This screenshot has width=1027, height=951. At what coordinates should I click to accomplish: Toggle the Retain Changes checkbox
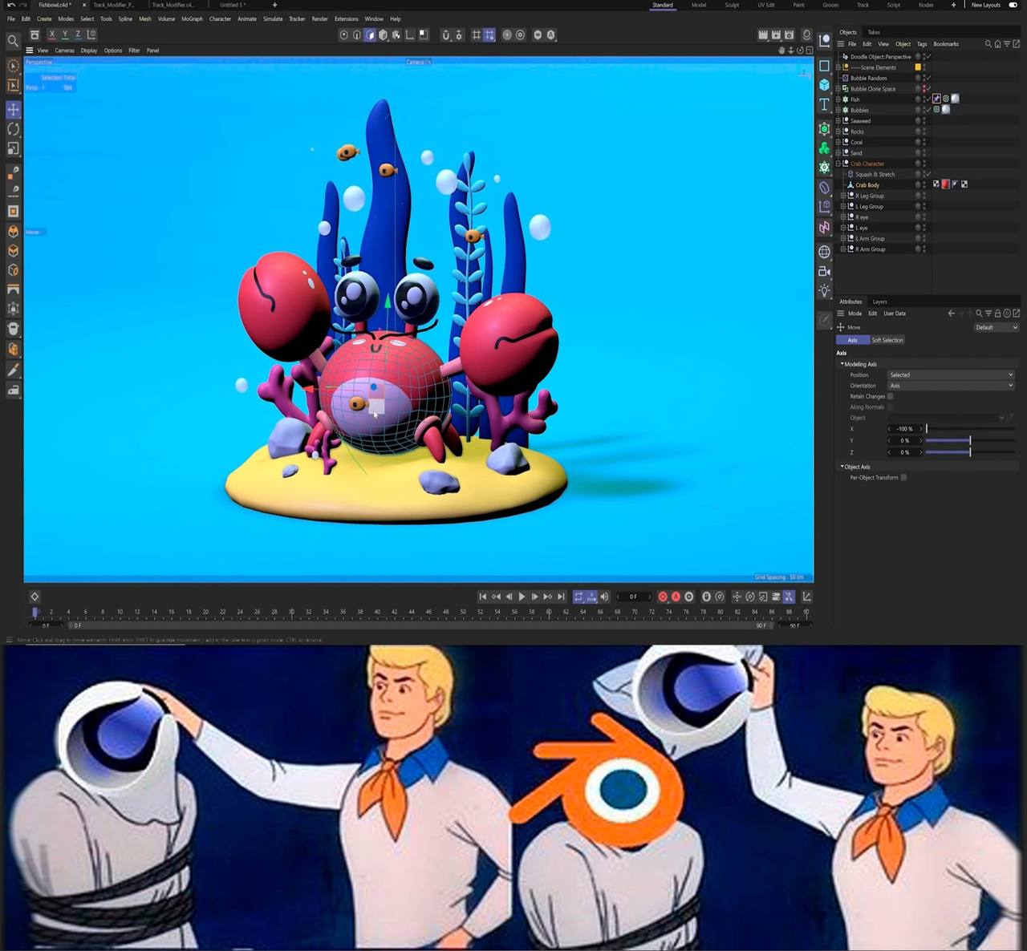pyautogui.click(x=890, y=396)
